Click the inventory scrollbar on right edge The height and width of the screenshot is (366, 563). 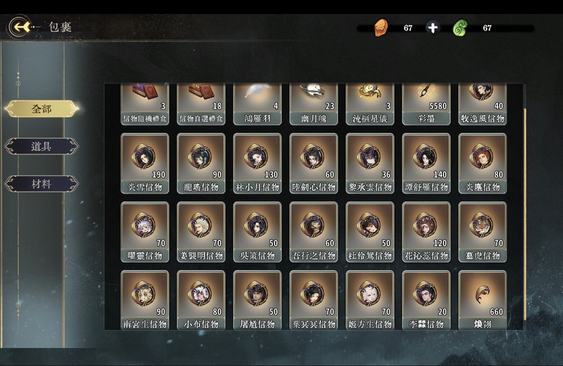pyautogui.click(x=525, y=214)
